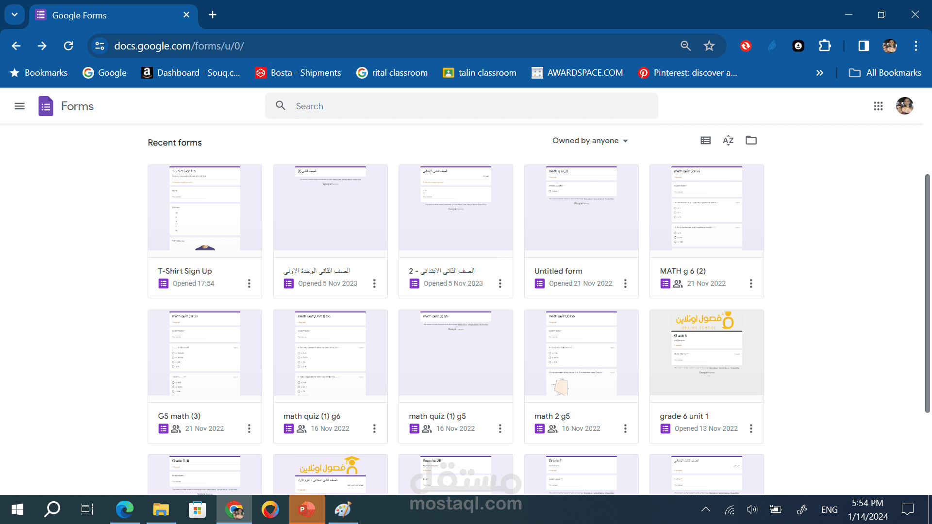932x524 pixels.
Task: Open Bosta - Shipments bookmark
Action: (298, 73)
